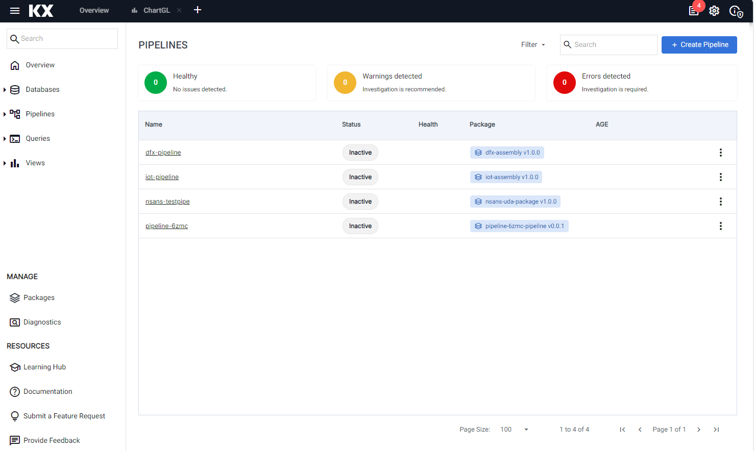Expand the Views tree arrow
754x451 pixels.
[5, 163]
